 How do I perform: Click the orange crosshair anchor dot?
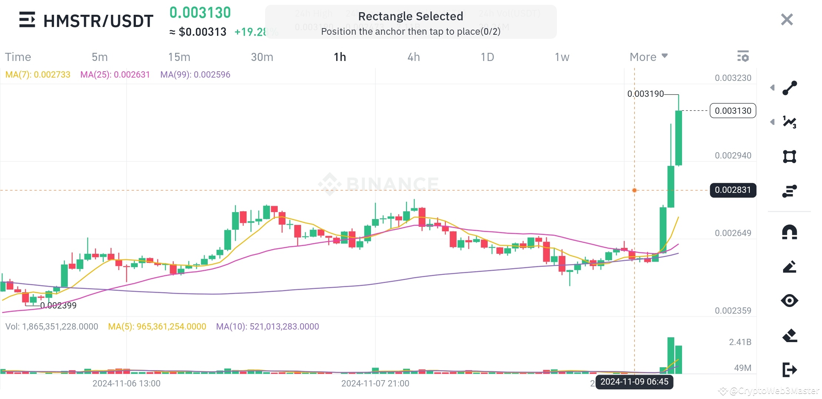pos(634,190)
